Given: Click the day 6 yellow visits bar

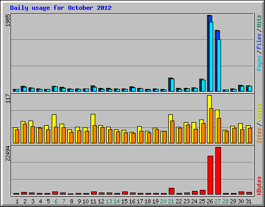Looking at the screenshot, I should tap(54, 129).
